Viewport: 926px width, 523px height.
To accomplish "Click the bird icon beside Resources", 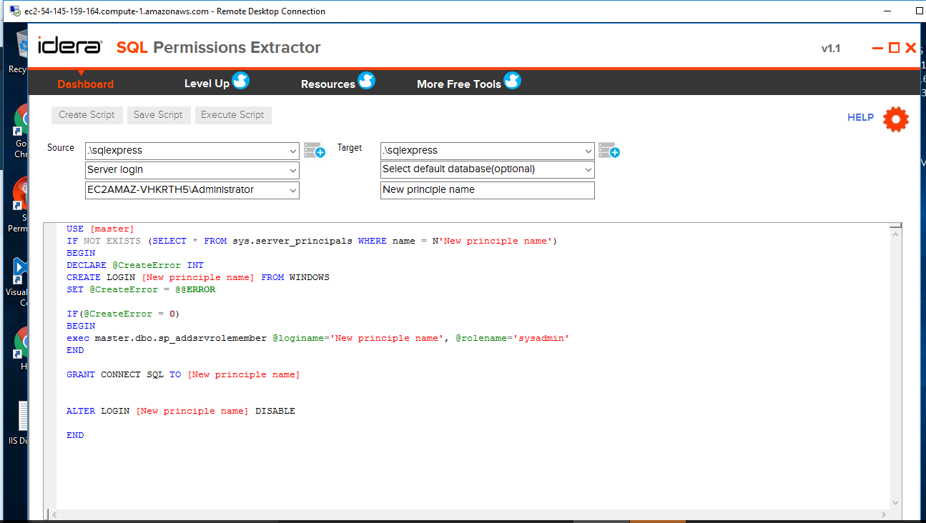I will click(366, 81).
